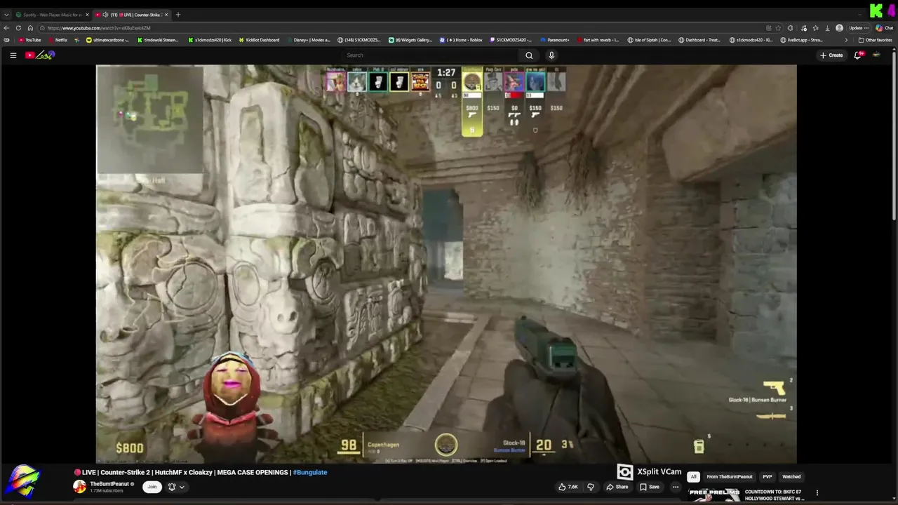Image resolution: width=898 pixels, height=505 pixels.
Task: Open the video more actions ellipsis
Action: (676, 487)
